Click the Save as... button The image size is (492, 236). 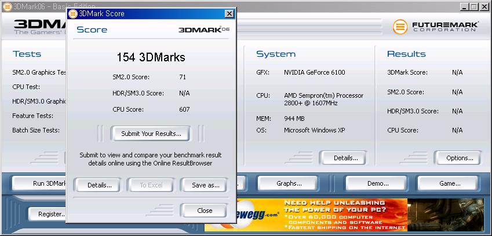pos(203,185)
